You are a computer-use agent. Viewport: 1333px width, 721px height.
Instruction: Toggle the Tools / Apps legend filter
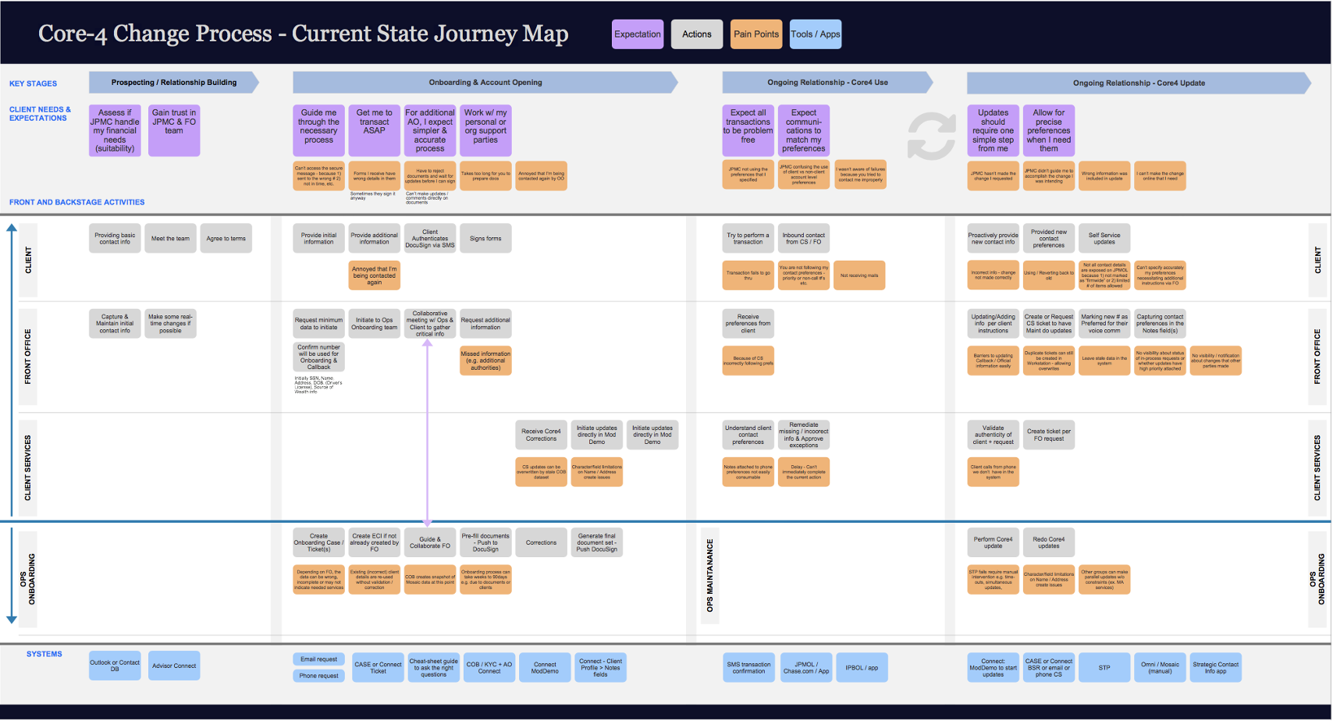[815, 34]
